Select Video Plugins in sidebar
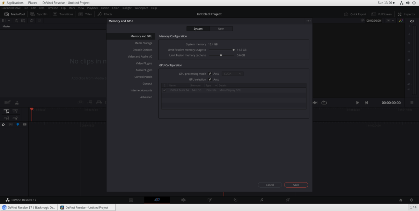 click(144, 63)
